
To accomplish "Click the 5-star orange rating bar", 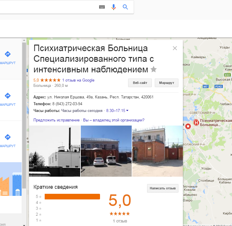I will 72,197.
